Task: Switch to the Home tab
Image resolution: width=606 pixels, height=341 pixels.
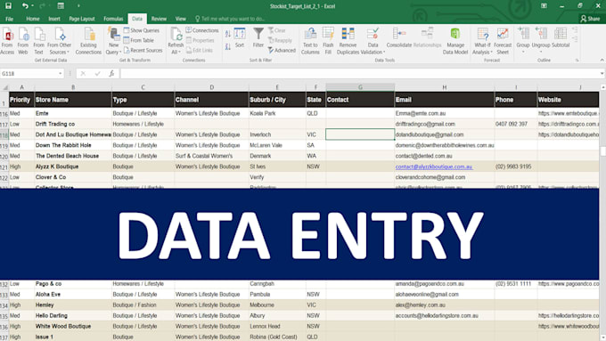Action: coord(33,19)
